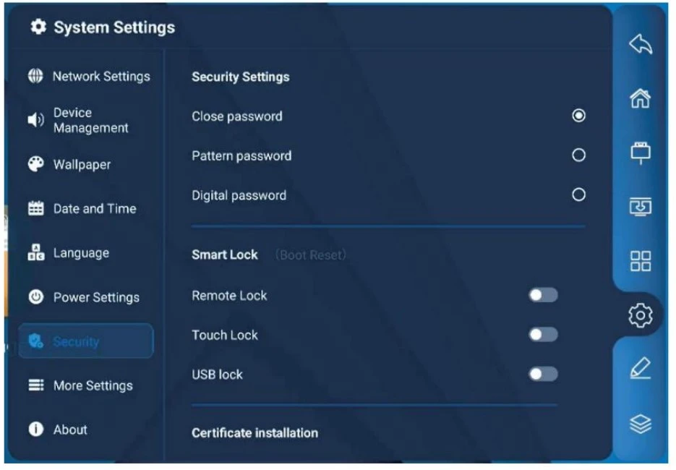
Task: Open the Wallpaper menu item
Action: coord(86,164)
